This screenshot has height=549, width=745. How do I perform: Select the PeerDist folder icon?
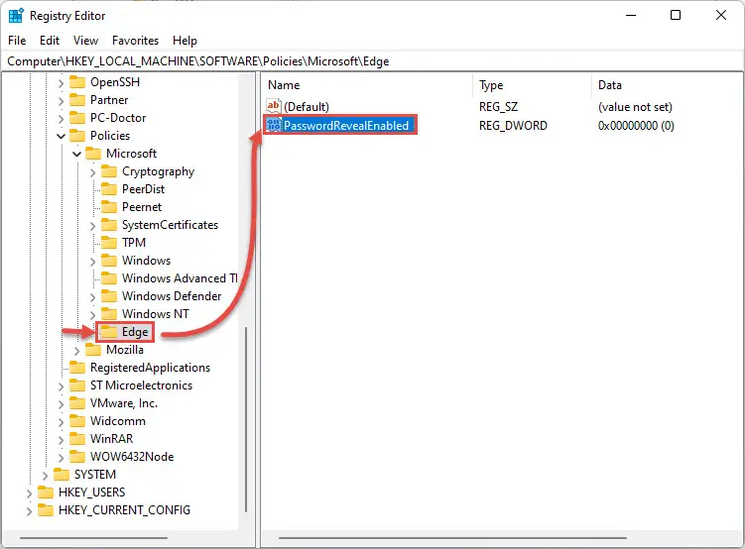click(109, 189)
